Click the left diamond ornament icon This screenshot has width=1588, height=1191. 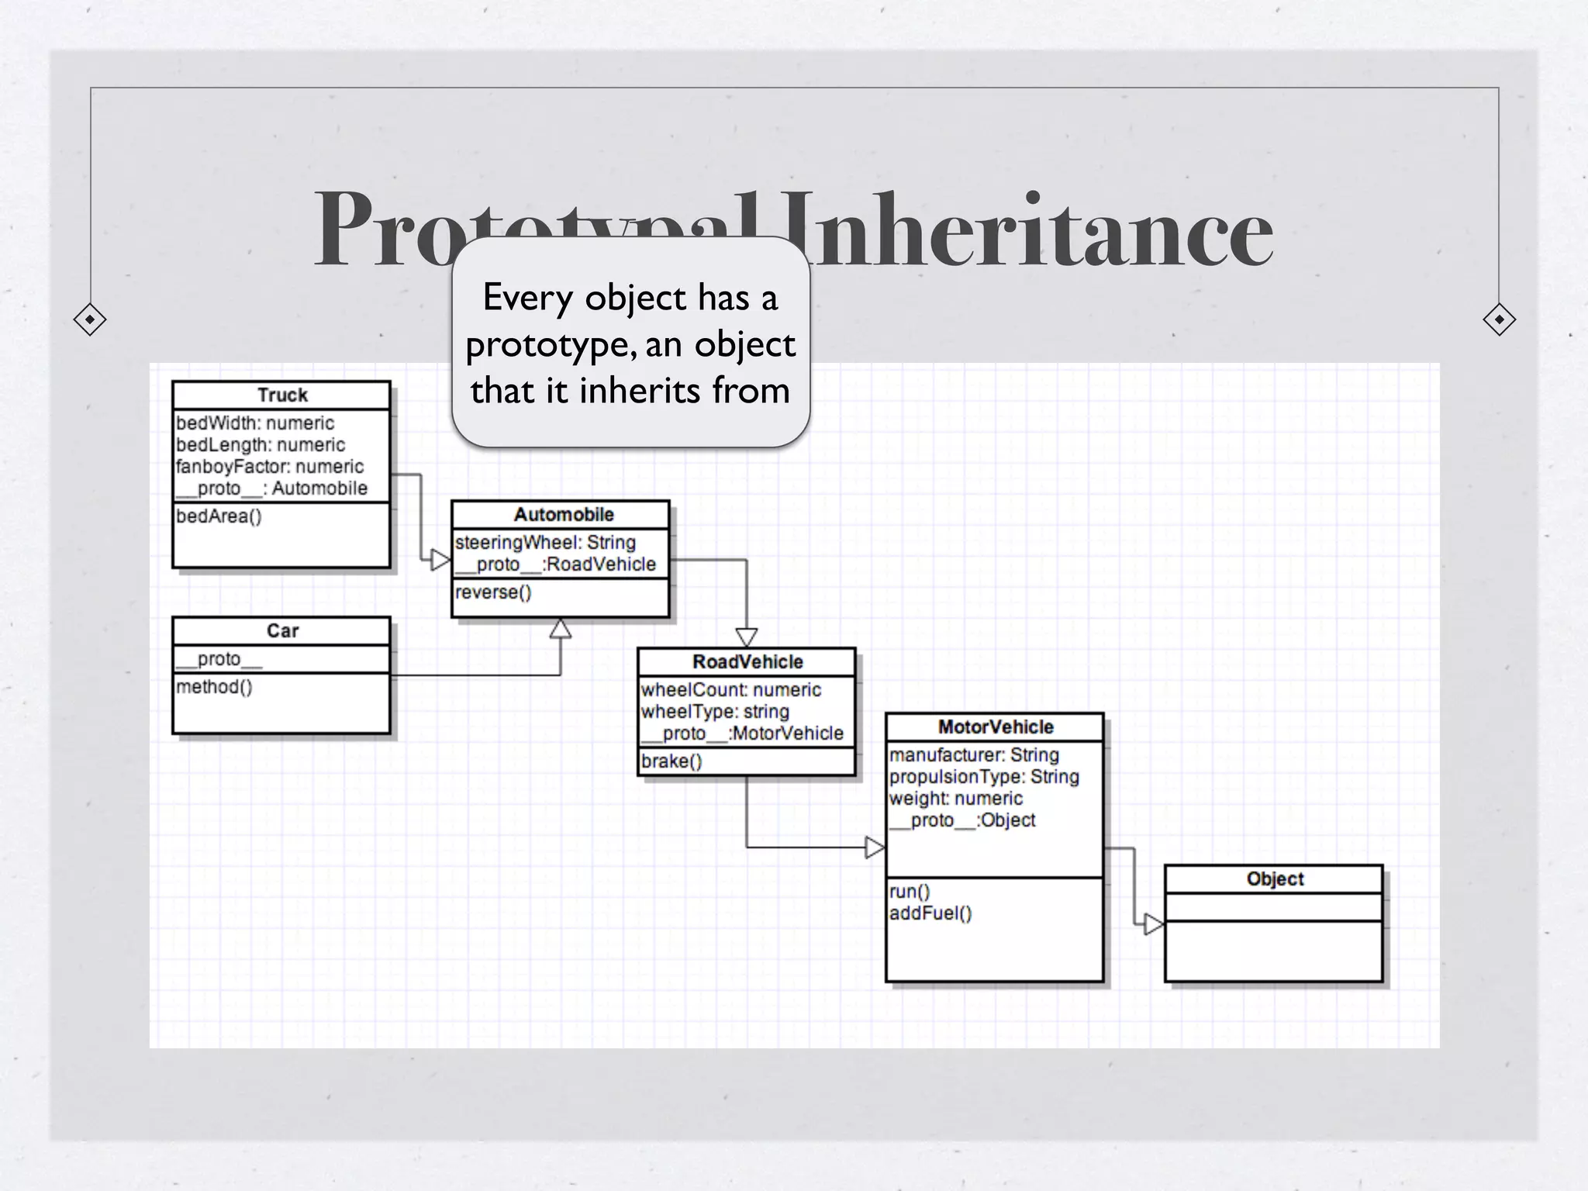pos(90,319)
